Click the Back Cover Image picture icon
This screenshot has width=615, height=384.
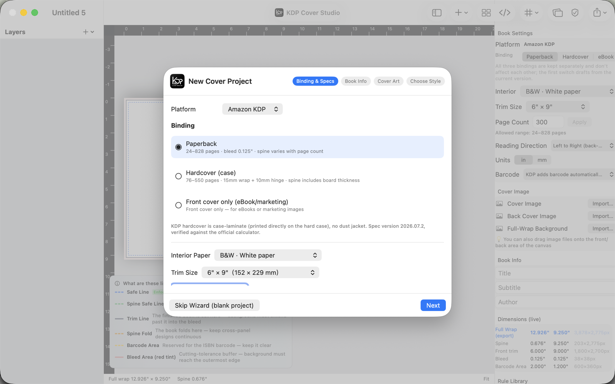(x=499, y=216)
